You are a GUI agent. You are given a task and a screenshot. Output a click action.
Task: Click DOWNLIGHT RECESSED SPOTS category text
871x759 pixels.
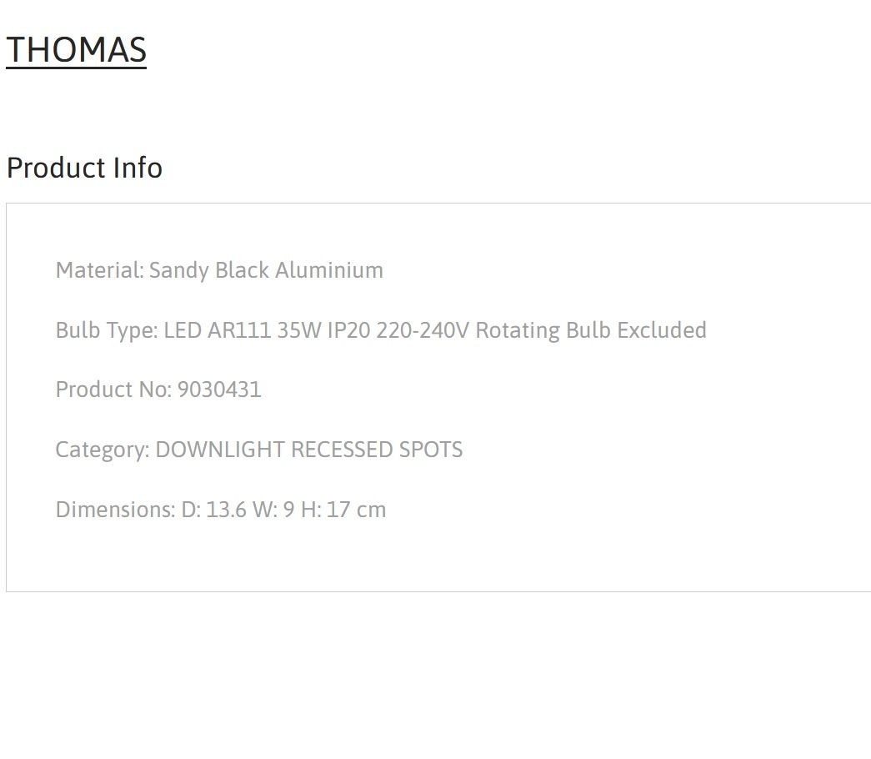[x=309, y=450]
